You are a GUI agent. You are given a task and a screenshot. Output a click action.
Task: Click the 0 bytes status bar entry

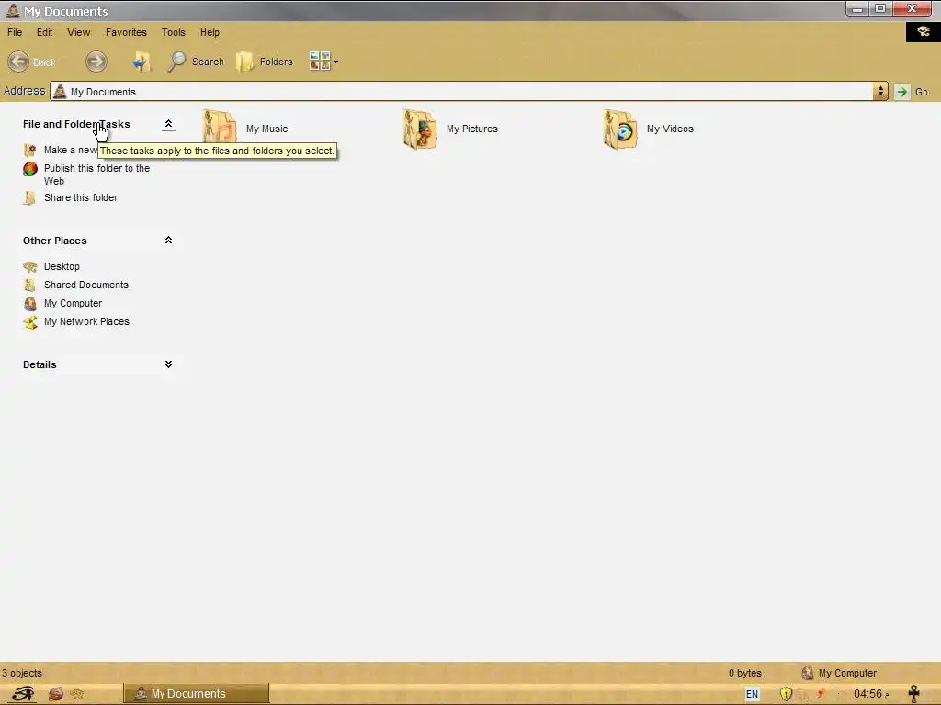[744, 673]
